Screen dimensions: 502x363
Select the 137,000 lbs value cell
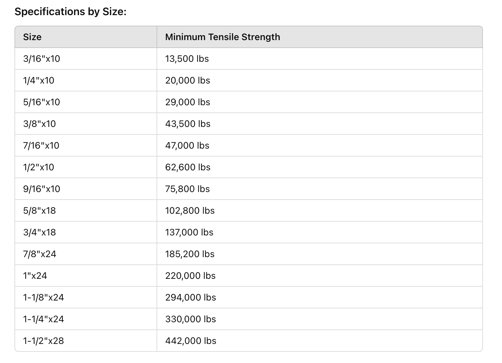pyautogui.click(x=320, y=232)
